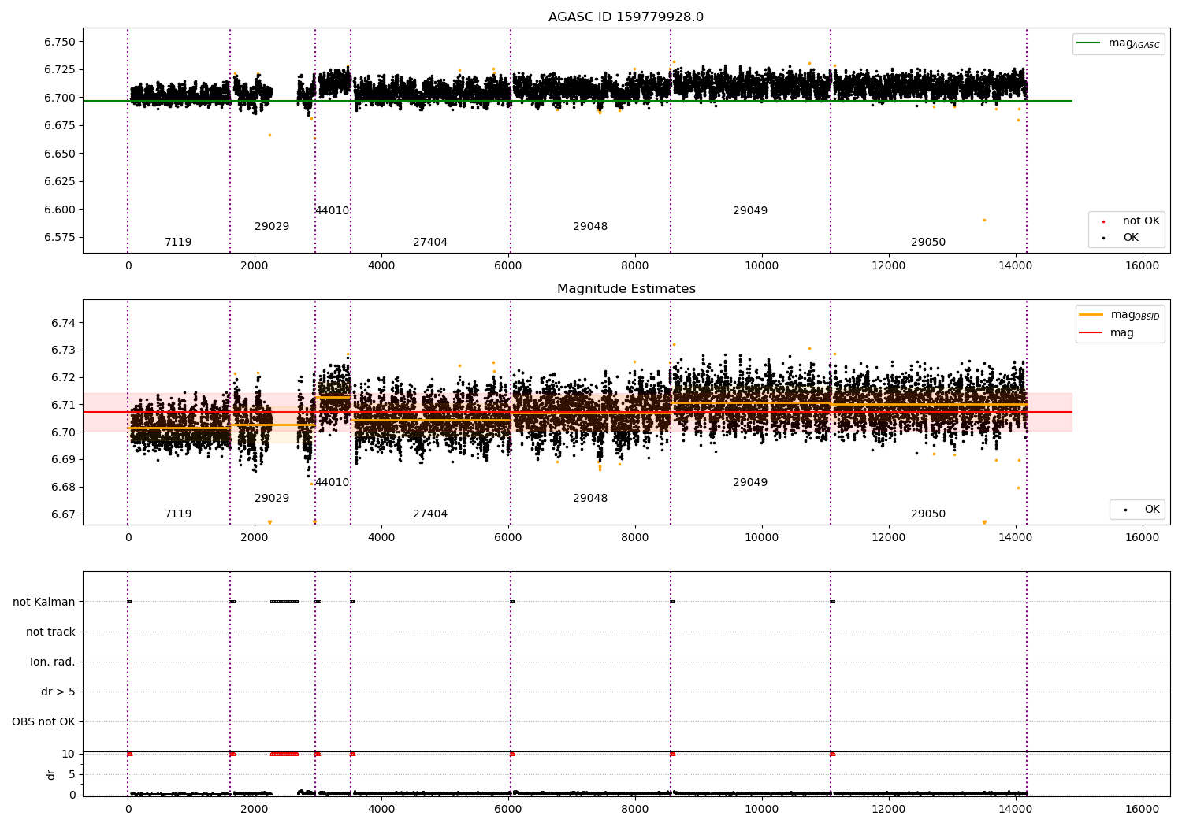Click OBSID label 29049 in Magnitude Estimates plot
Viewport: 1182px width, 827px height.
click(750, 483)
